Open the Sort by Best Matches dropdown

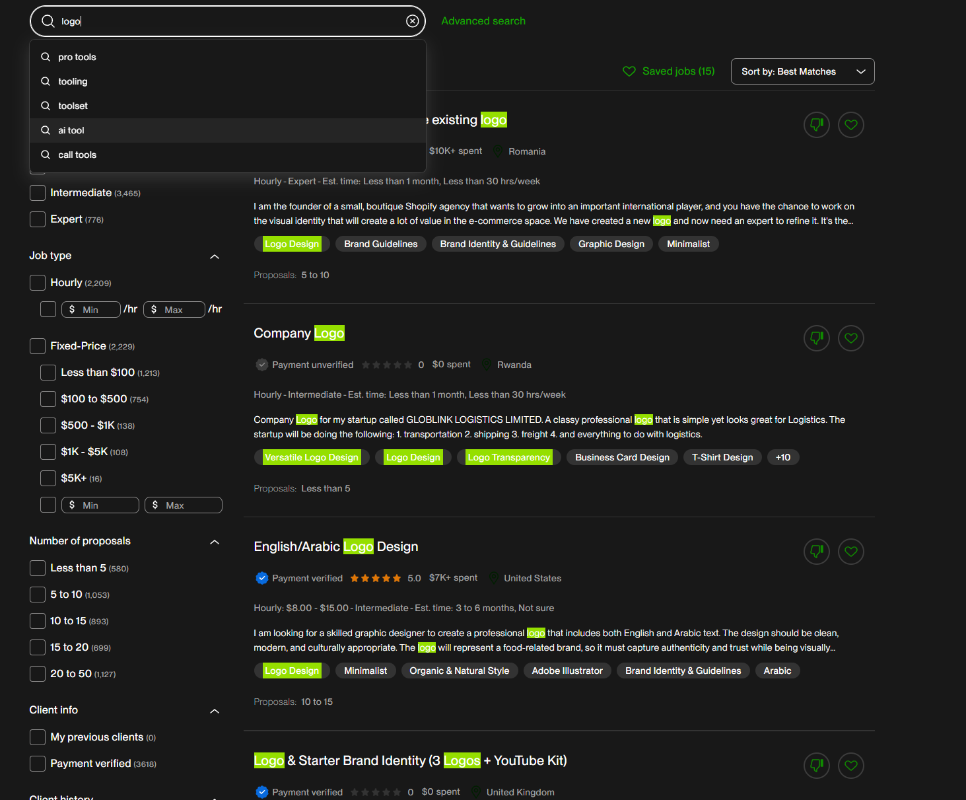click(x=802, y=71)
